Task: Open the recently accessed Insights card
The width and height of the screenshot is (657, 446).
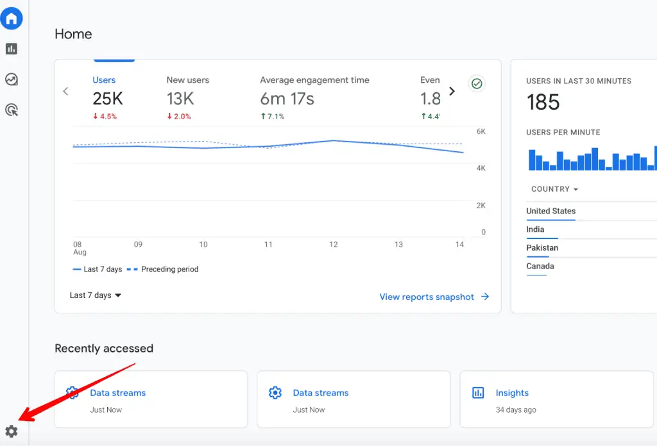Action: pyautogui.click(x=513, y=392)
